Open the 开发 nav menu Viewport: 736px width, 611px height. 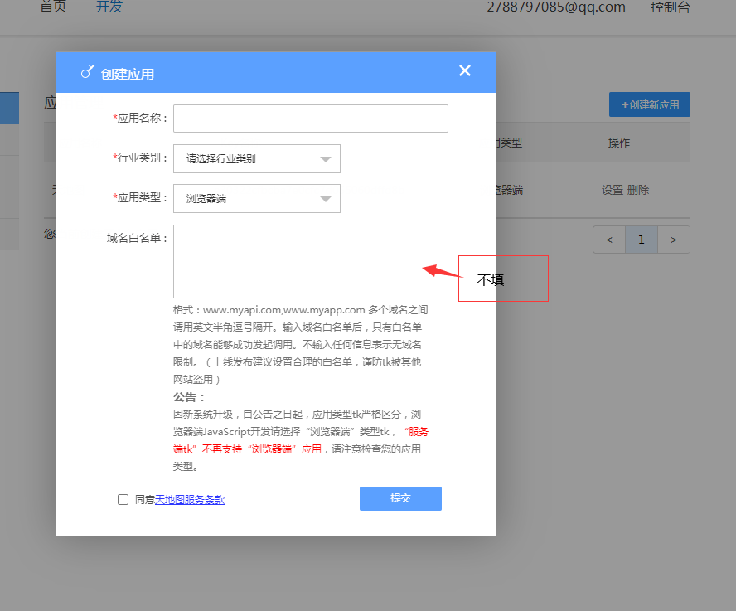(109, 7)
